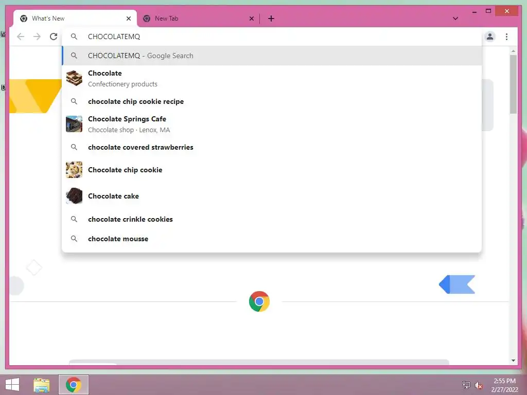Pick Chocolate Springs Cafe suggestion
Screen dimensions: 527x395
pos(272,124)
